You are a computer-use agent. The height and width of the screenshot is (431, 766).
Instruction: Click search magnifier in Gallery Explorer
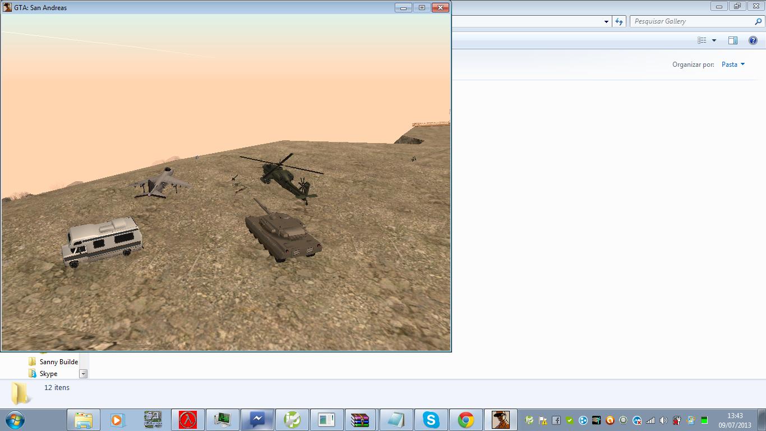point(759,21)
